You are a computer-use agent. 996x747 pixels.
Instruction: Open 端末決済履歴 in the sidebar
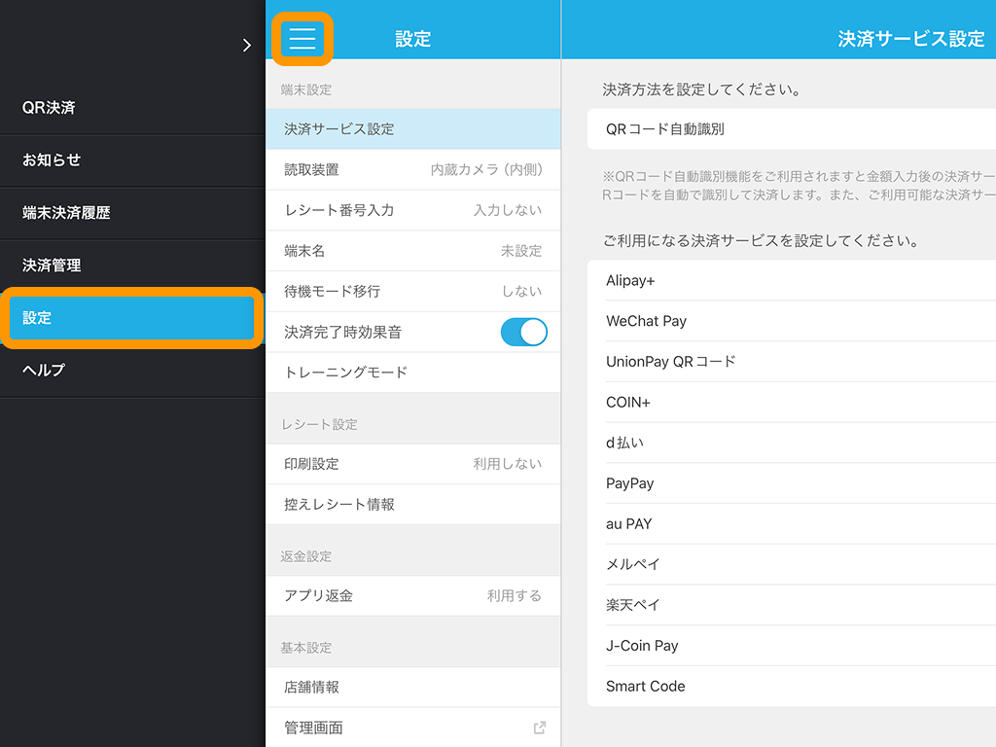point(131,213)
